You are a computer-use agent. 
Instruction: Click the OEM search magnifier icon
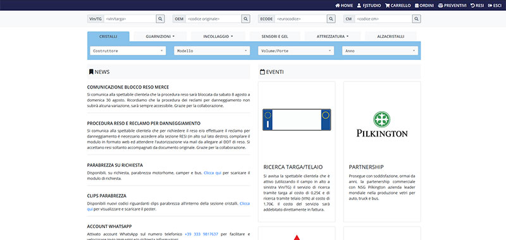[245, 19]
